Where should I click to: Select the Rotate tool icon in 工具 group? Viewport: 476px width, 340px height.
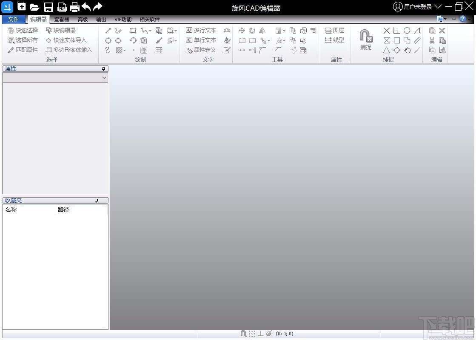pos(252,30)
